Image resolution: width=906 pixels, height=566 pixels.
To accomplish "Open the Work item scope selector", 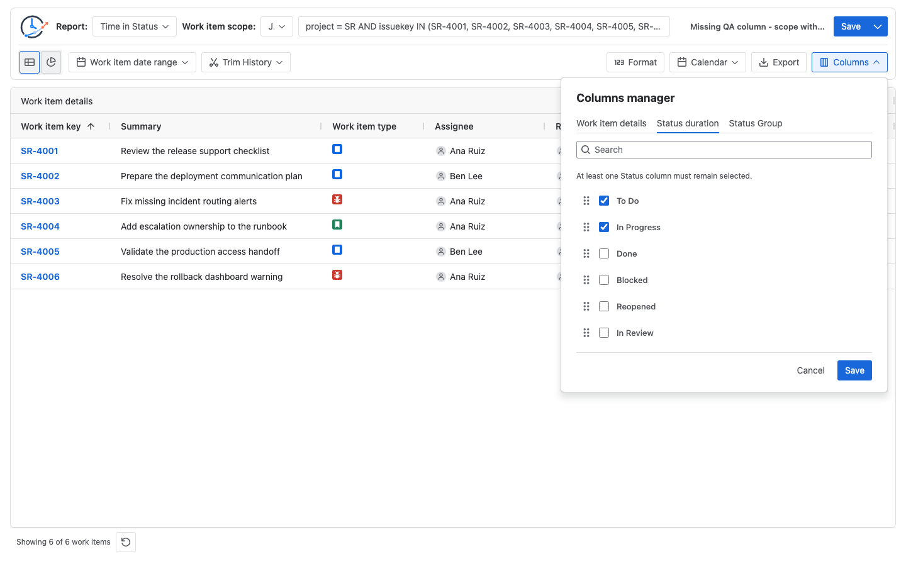I will [x=277, y=26].
